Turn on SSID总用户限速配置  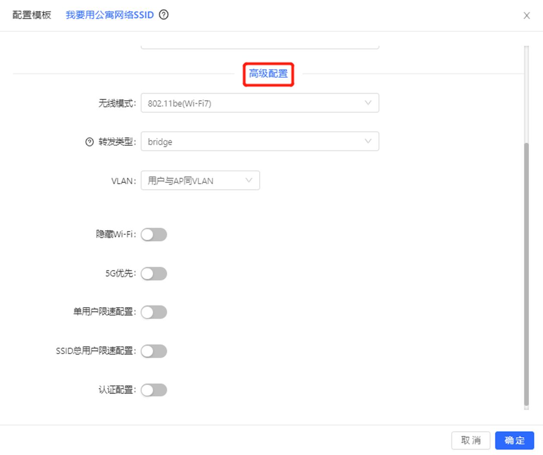point(154,351)
